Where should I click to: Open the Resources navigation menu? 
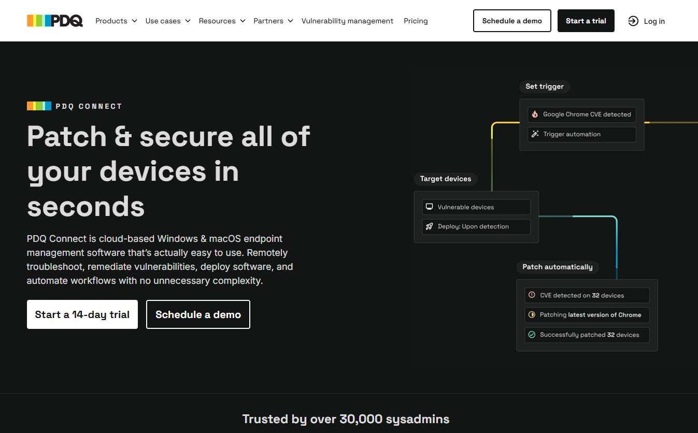point(222,21)
